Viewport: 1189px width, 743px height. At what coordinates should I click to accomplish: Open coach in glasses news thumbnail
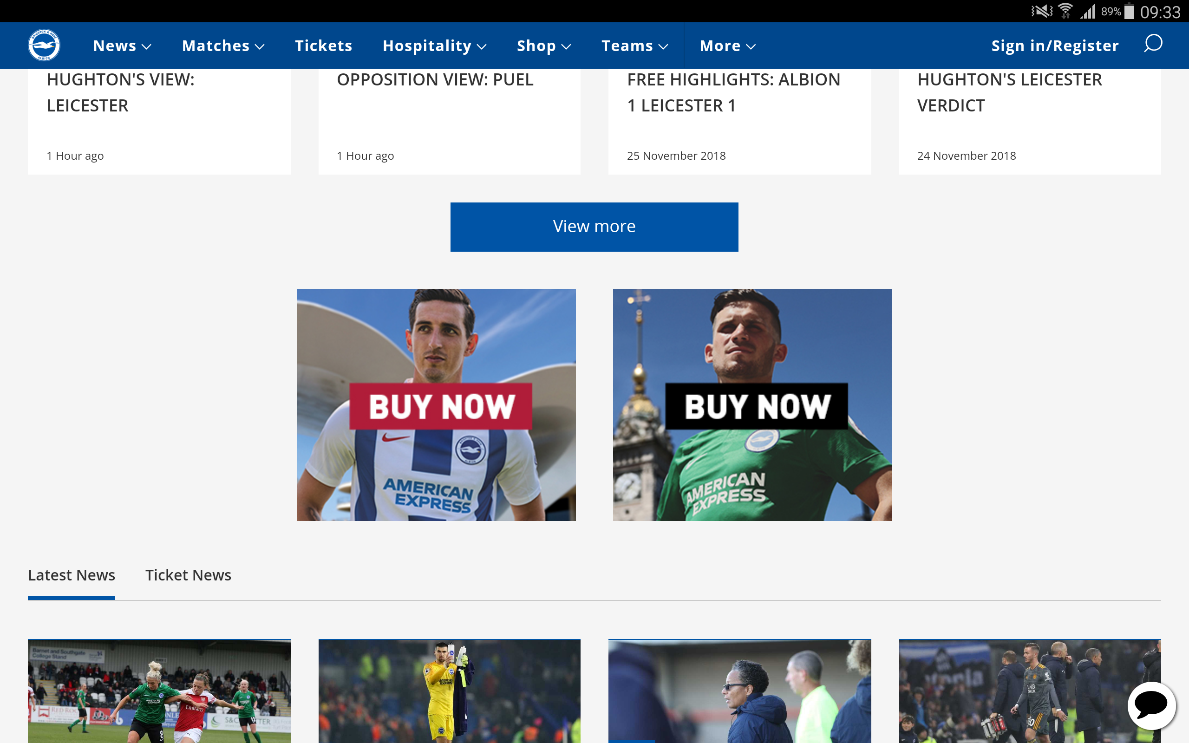click(x=739, y=691)
